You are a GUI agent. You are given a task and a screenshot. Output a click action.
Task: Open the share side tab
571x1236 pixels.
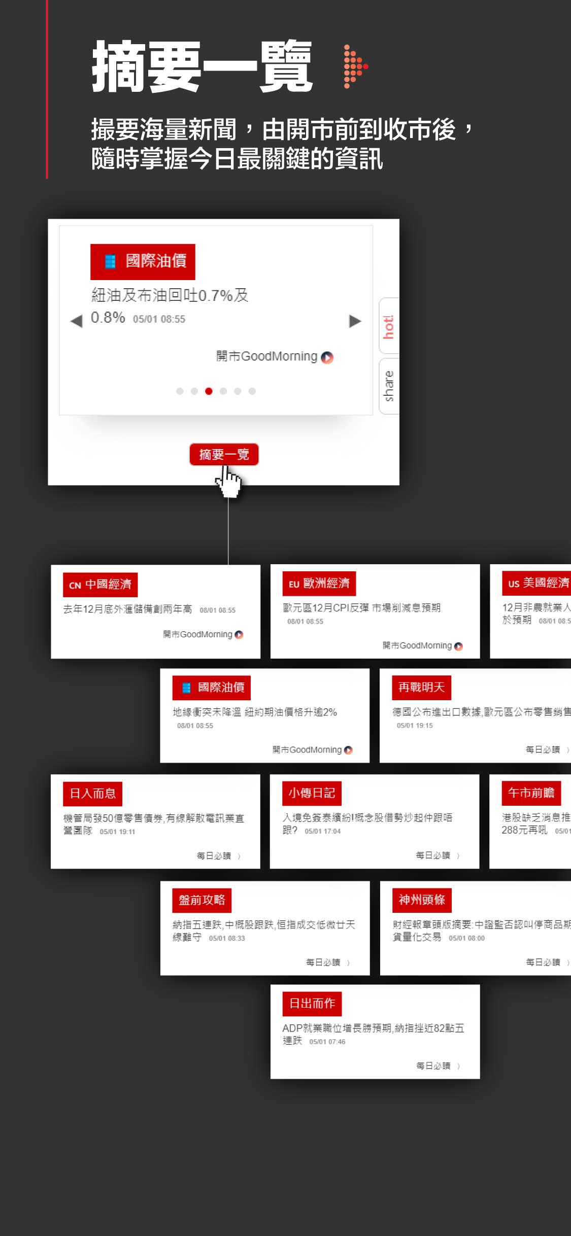(x=389, y=386)
